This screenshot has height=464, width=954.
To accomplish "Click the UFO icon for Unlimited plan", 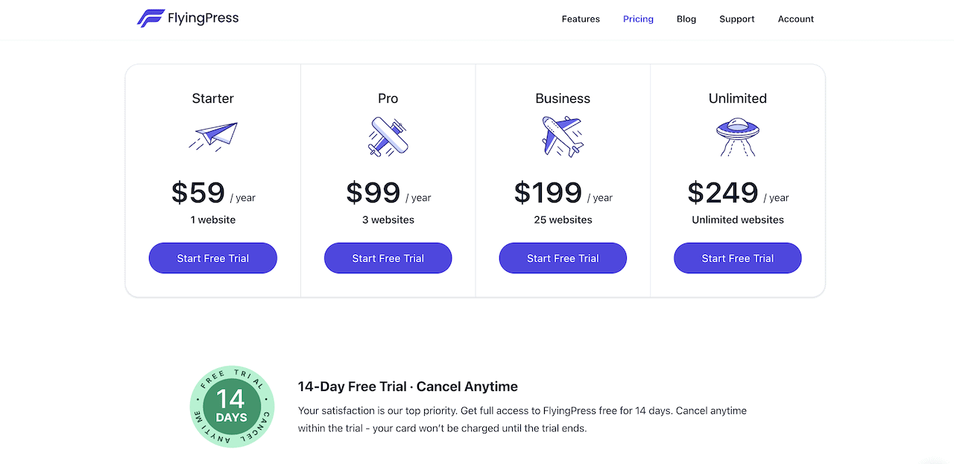I will click(738, 136).
